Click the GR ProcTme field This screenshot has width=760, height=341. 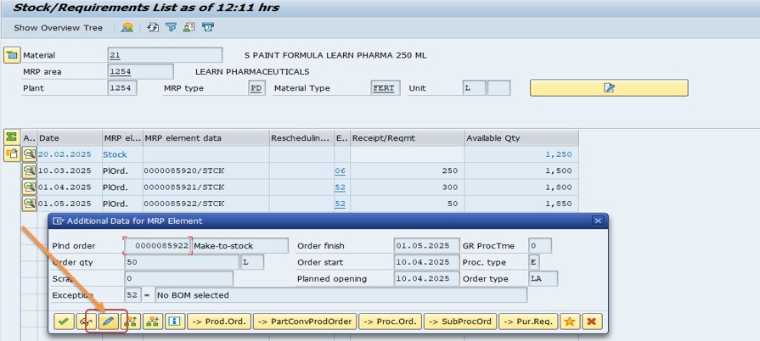coord(540,246)
